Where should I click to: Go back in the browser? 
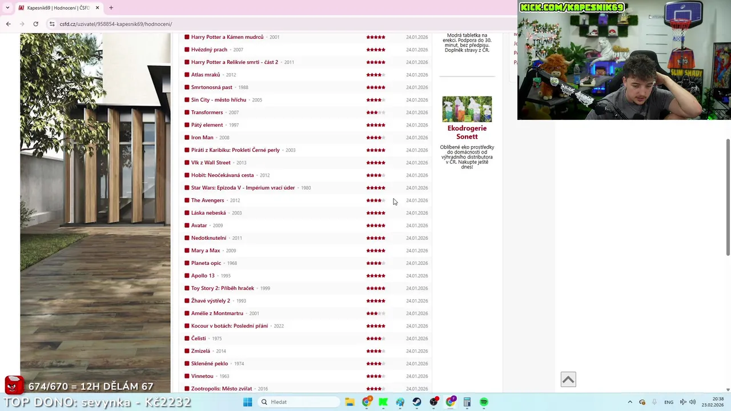tap(8, 24)
